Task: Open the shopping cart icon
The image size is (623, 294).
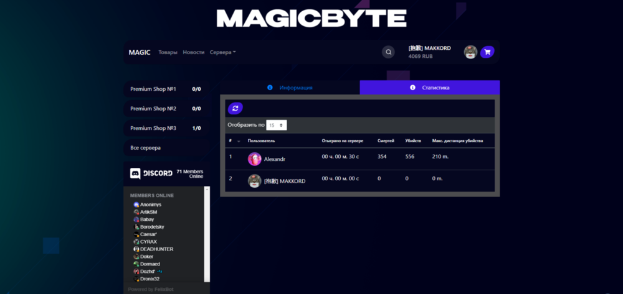Action: 487,52
